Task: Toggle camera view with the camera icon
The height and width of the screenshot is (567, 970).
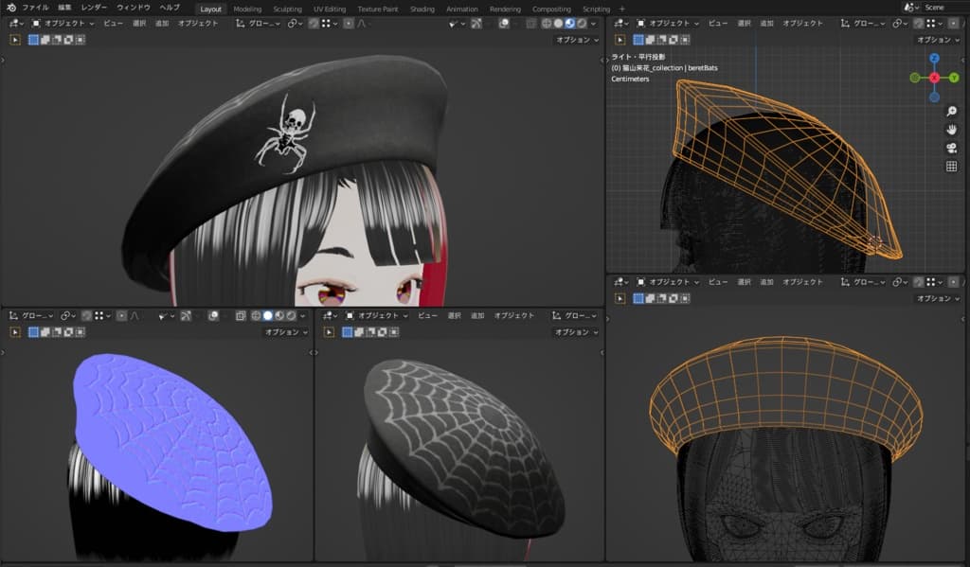Action: pyautogui.click(x=951, y=148)
